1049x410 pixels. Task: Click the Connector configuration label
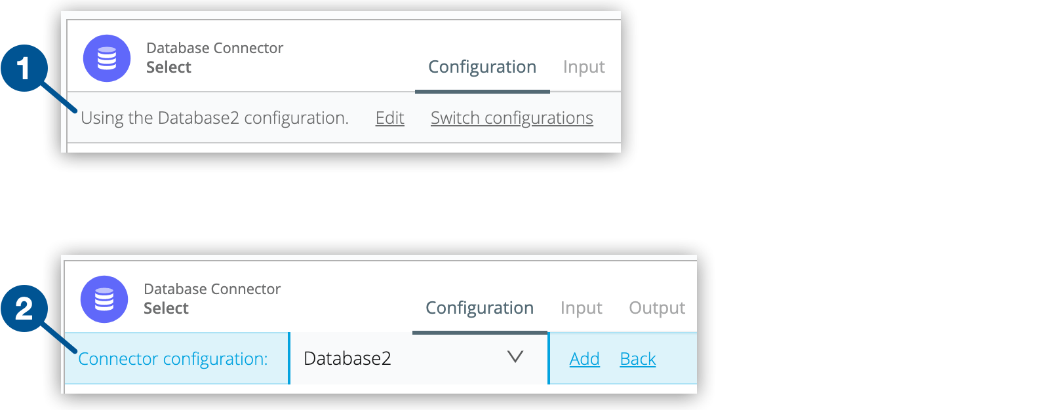(173, 358)
